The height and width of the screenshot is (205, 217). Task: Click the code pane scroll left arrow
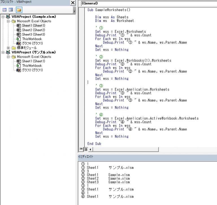click(90, 149)
